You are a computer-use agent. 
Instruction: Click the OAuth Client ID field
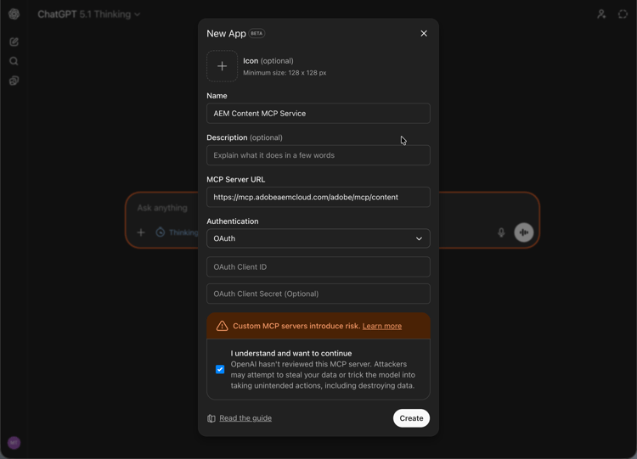(x=318, y=266)
